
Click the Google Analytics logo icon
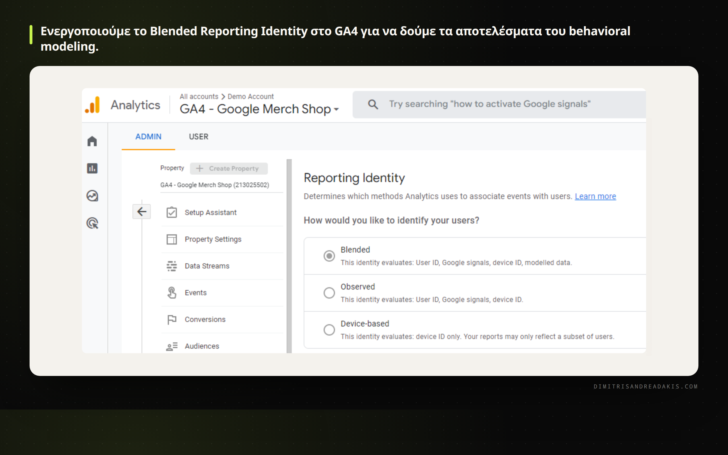(x=92, y=105)
